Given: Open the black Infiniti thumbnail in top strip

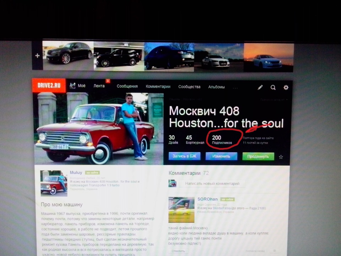Looking at the screenshot, I should click(68, 55).
